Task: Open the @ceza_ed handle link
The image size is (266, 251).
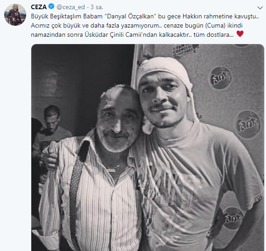Action: pos(70,7)
